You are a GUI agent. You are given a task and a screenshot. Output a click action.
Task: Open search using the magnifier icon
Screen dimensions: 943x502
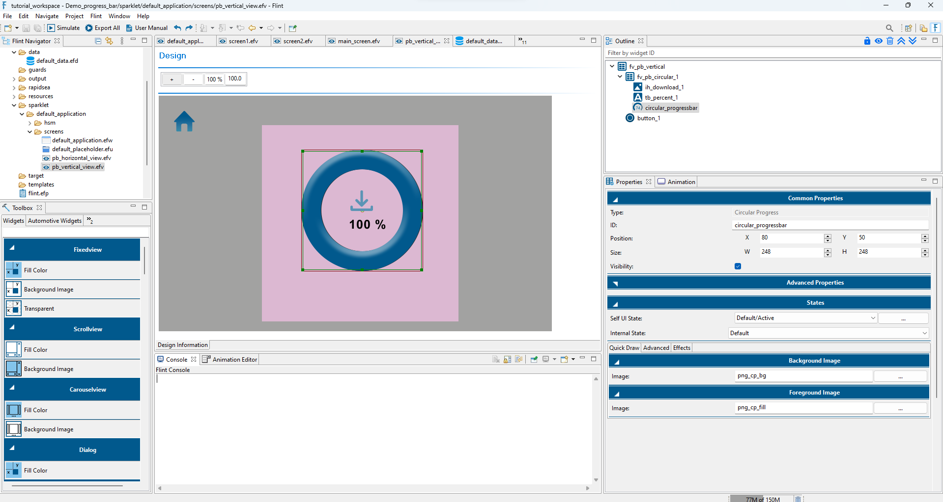889,28
